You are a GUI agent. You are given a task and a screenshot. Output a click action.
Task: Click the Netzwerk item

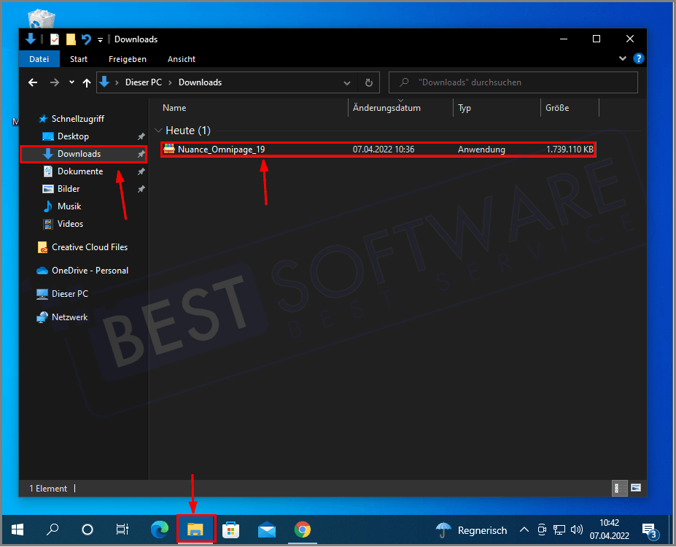pyautogui.click(x=69, y=317)
